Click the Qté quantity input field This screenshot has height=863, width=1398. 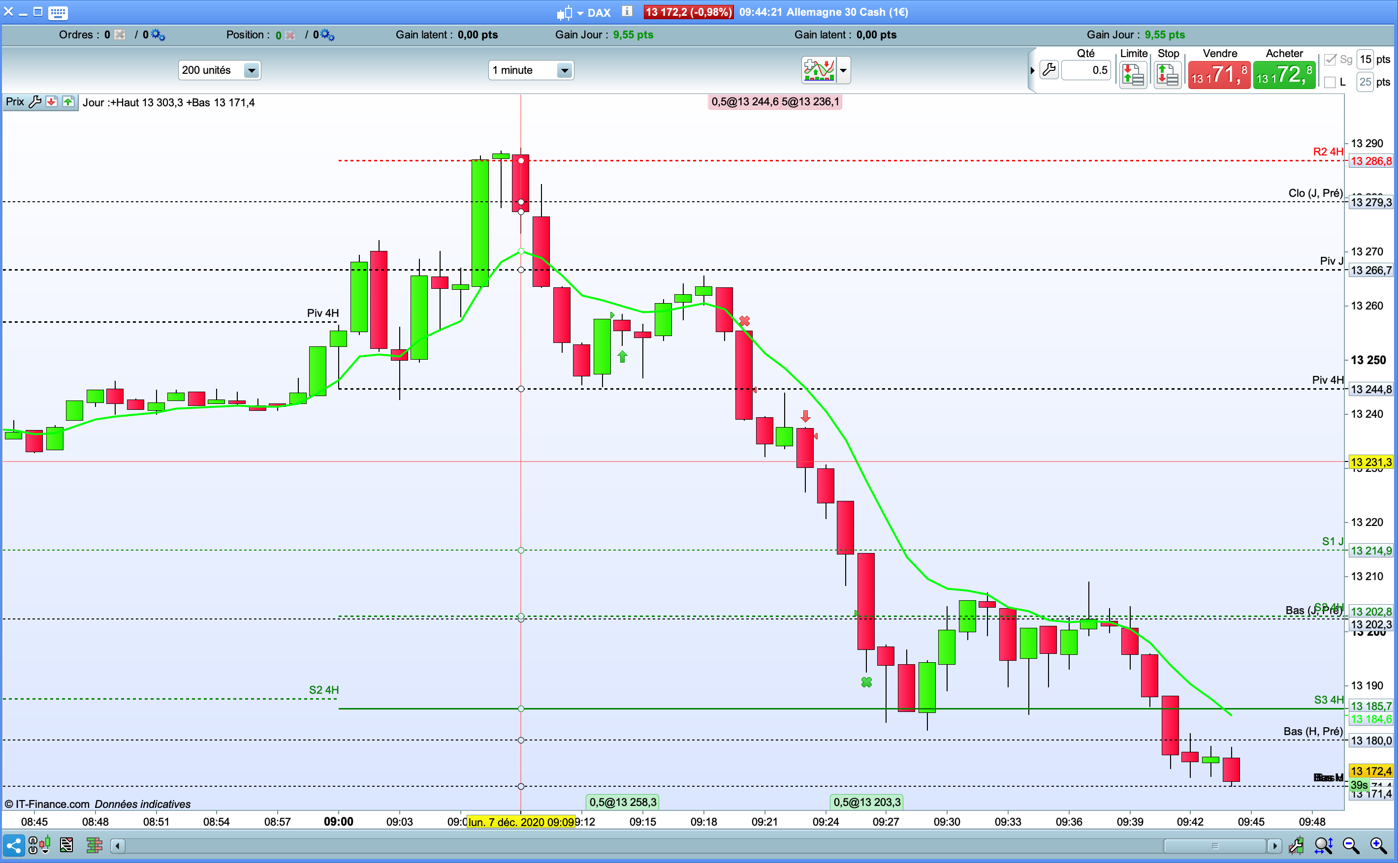tap(1085, 70)
